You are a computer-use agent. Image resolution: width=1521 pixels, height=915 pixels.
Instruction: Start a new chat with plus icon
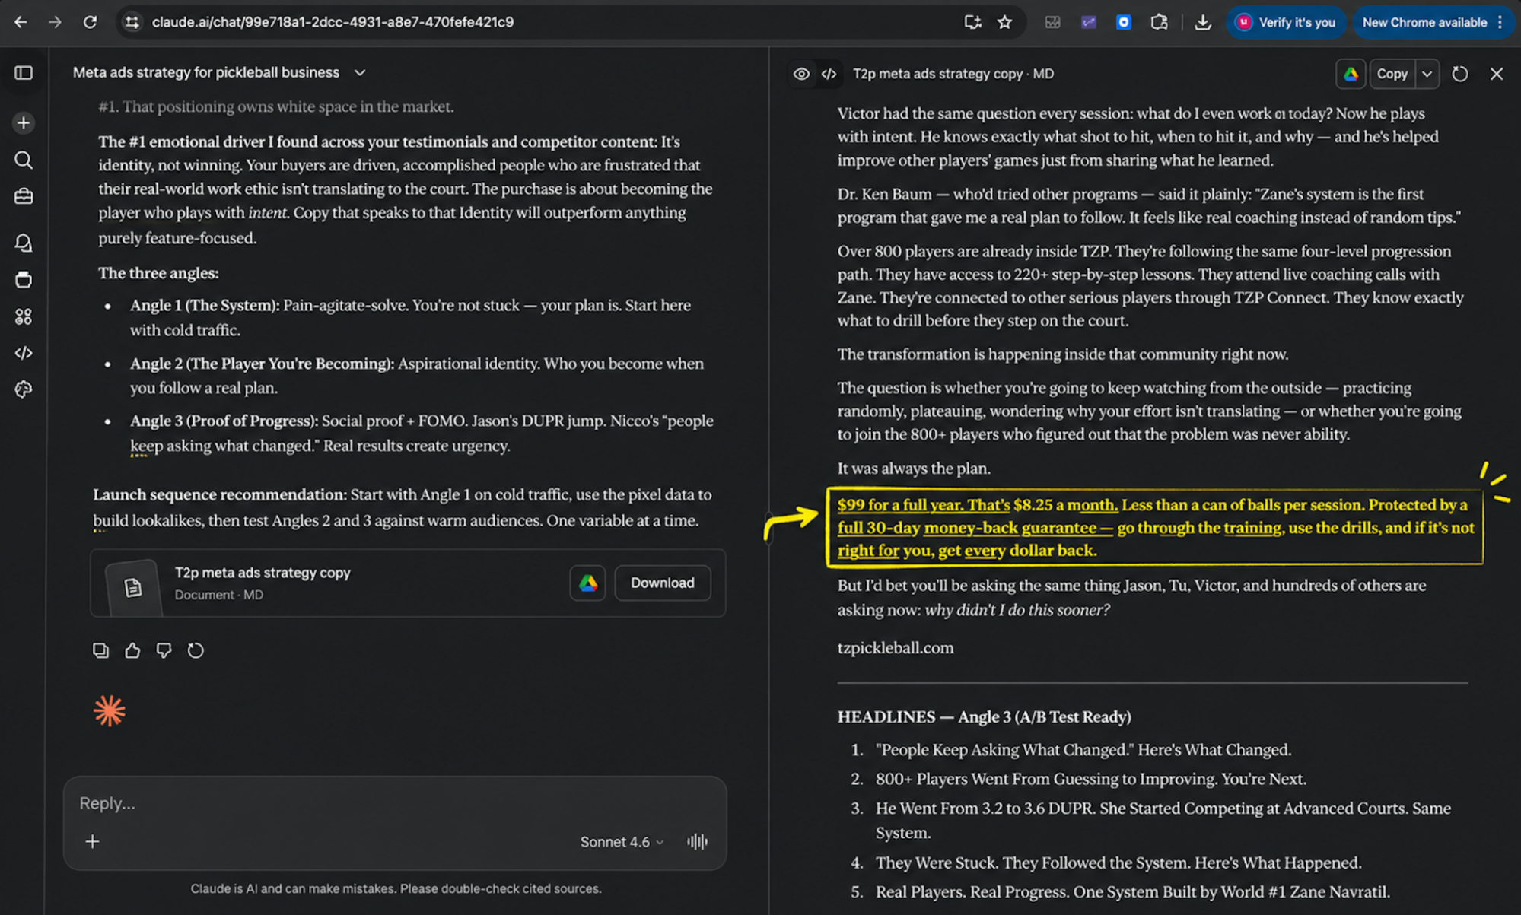tap(24, 122)
